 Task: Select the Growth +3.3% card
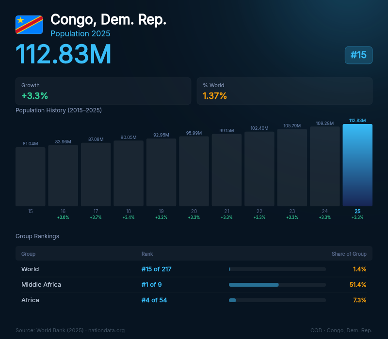click(103, 91)
